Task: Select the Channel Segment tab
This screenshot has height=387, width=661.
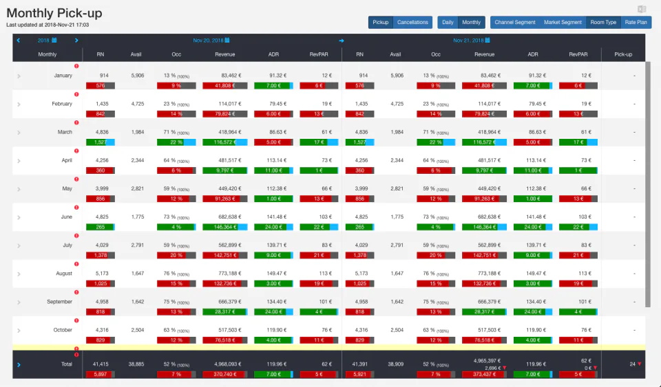Action: [515, 22]
